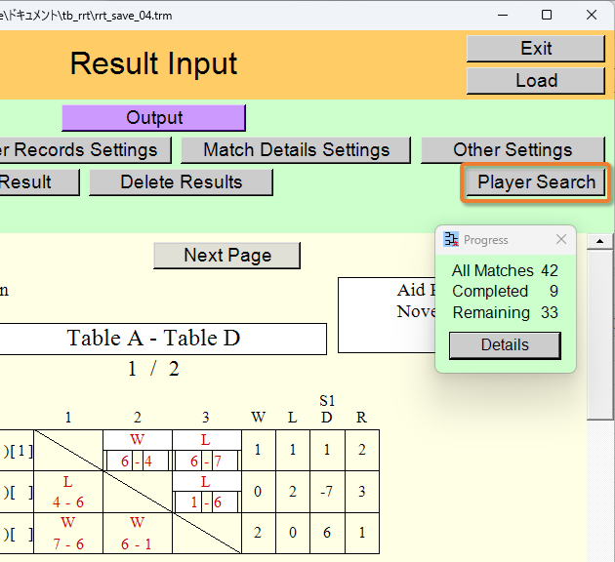Close the Progress popup

(561, 239)
